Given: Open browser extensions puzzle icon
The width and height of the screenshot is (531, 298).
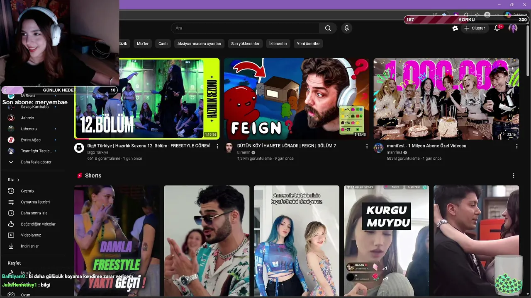Looking at the screenshot, I should (x=466, y=14).
